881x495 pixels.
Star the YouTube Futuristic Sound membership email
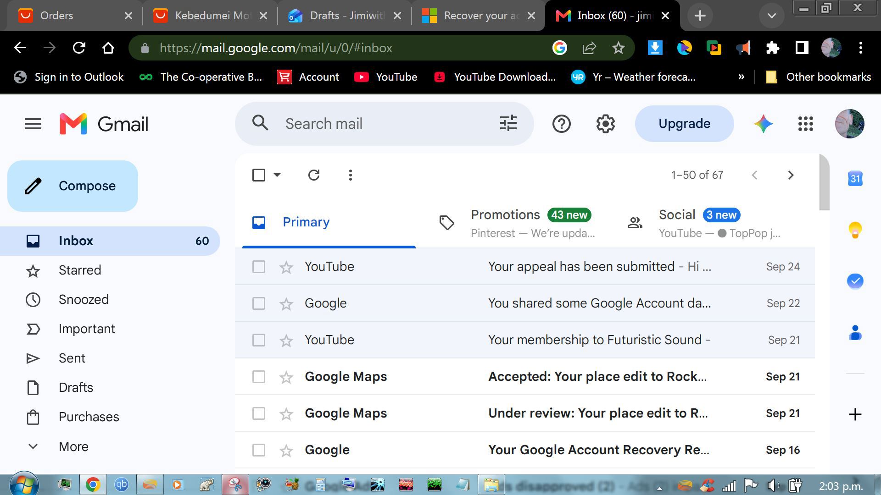pos(286,340)
